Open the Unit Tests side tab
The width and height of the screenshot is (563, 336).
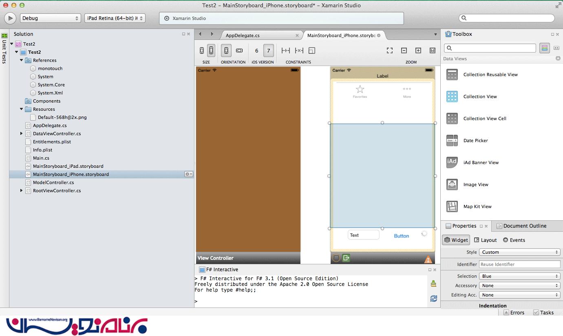(4, 48)
